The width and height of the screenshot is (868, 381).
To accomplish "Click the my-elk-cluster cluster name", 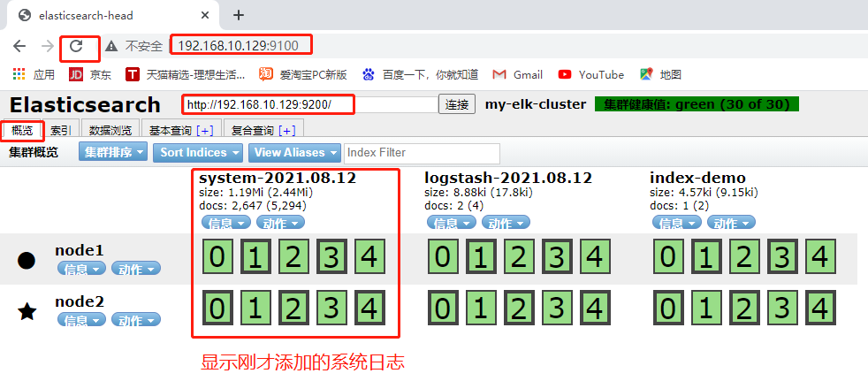I will 536,104.
